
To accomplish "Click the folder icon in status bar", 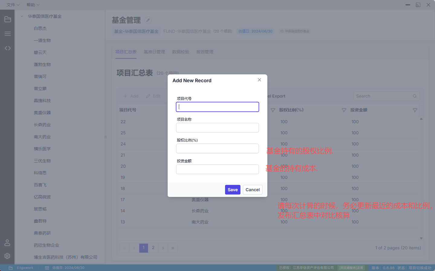I will 11,268.
